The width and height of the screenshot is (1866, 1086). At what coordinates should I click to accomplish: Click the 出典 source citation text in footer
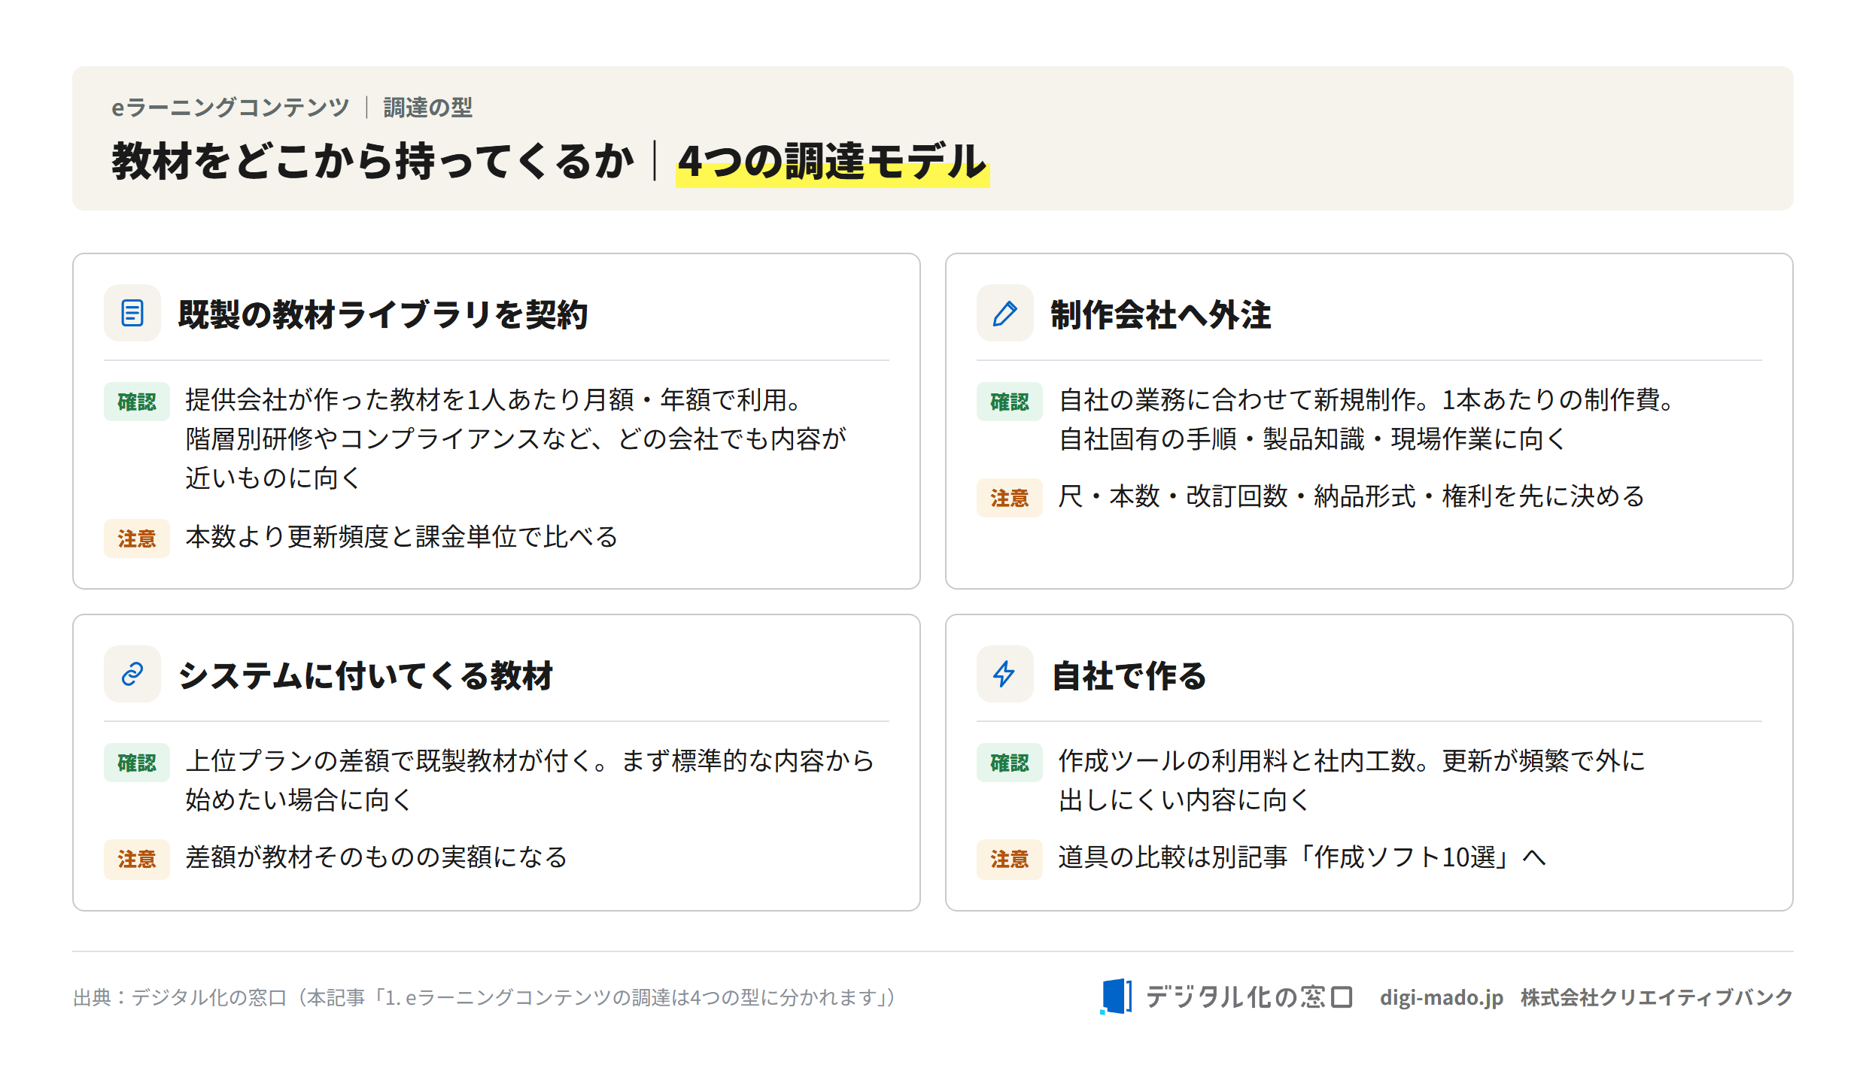click(485, 997)
